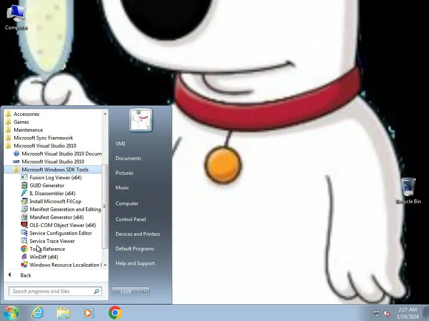Click the taskbar clock and date
Viewport: 429px width, 321px height.
tap(408, 313)
